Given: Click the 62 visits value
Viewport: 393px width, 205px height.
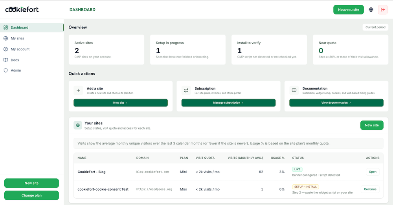Looking at the screenshot, I should click(261, 172).
